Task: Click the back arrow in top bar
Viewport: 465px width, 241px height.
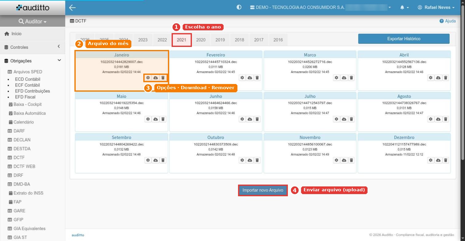Action: 73,8
